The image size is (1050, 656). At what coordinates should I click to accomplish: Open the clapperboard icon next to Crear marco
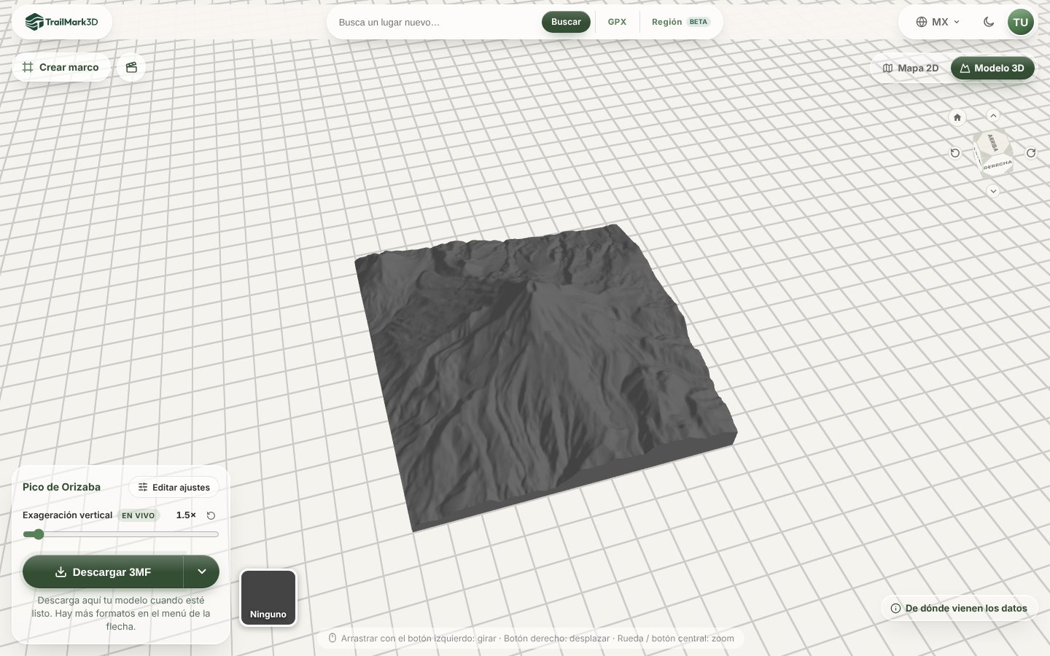click(131, 67)
